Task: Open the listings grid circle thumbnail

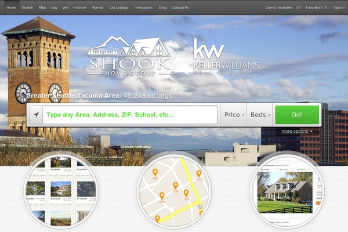Action: click(61, 191)
